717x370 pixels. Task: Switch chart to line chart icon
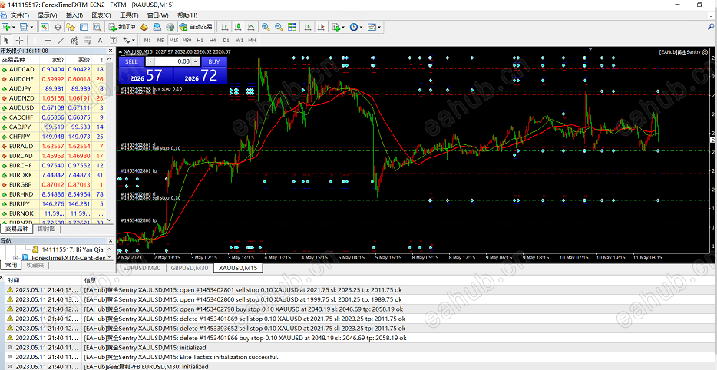pos(250,27)
